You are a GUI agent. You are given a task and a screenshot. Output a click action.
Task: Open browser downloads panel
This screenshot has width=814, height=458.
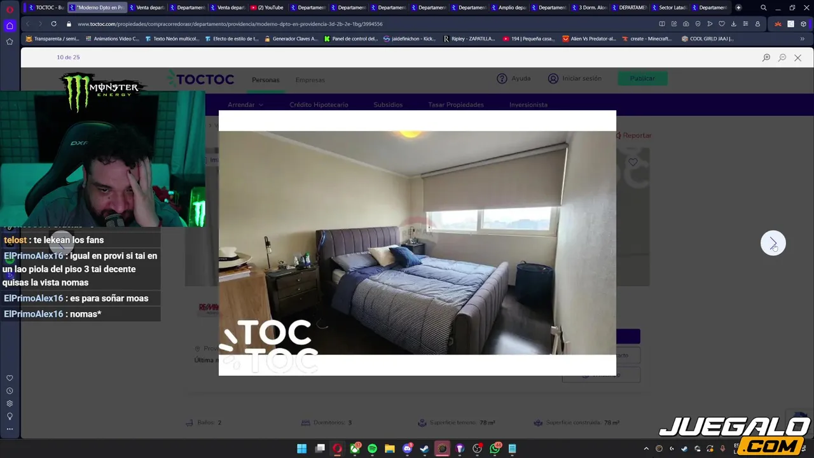[x=734, y=24]
